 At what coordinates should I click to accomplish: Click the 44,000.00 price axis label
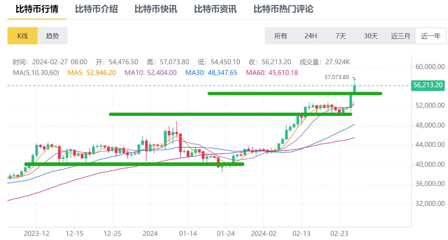click(430, 145)
